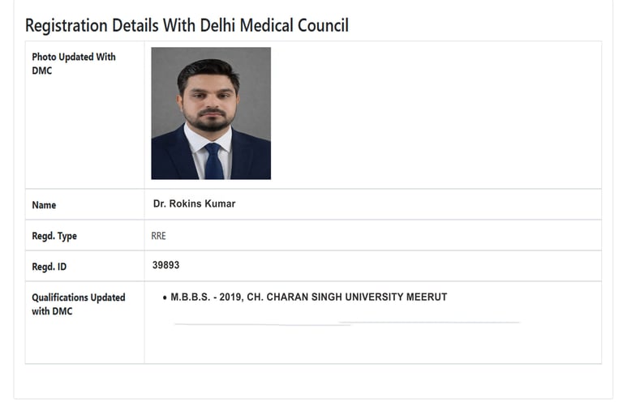This screenshot has width=623, height=415.
Task: Click the blank footer area below the table
Action: click(x=312, y=381)
